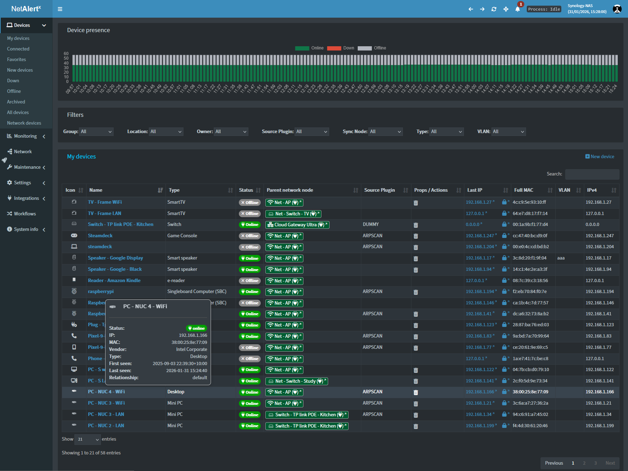Open the notifications bell with badge
628x471 pixels.
coord(518,9)
